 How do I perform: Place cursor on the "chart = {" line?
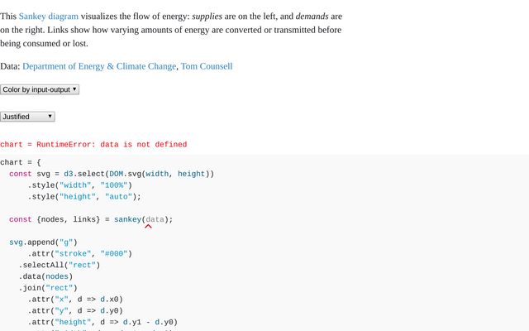[21, 163]
